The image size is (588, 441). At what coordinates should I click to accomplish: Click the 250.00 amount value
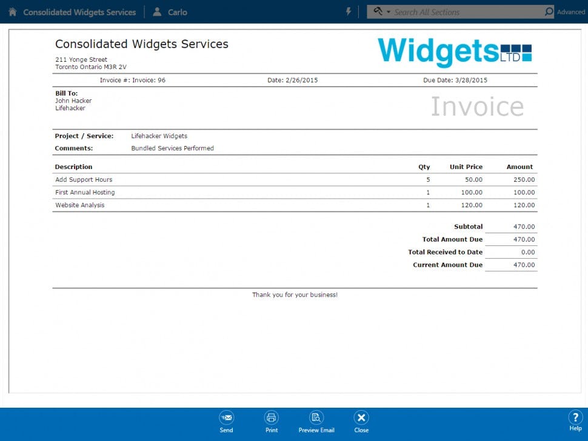click(524, 179)
